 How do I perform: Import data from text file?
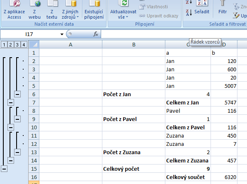pyautogui.click(x=52, y=10)
